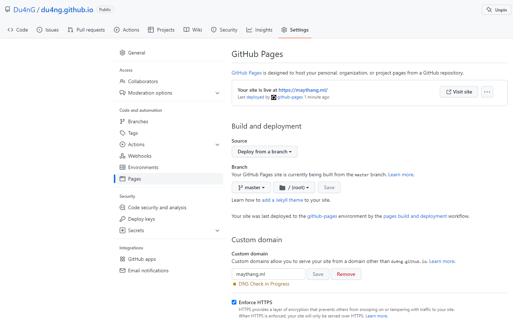Switch to the Insights tab
Image resolution: width=513 pixels, height=321 pixels.
pos(259,30)
